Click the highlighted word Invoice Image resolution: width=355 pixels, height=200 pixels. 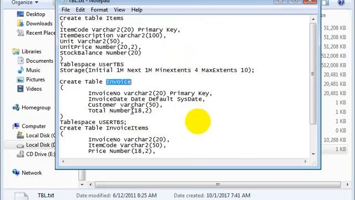119,82
